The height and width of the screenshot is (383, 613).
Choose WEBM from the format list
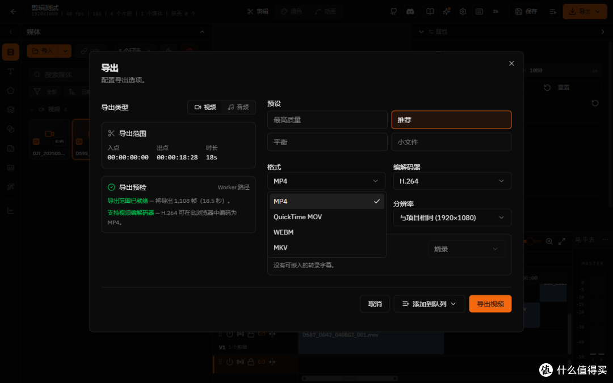click(327, 232)
